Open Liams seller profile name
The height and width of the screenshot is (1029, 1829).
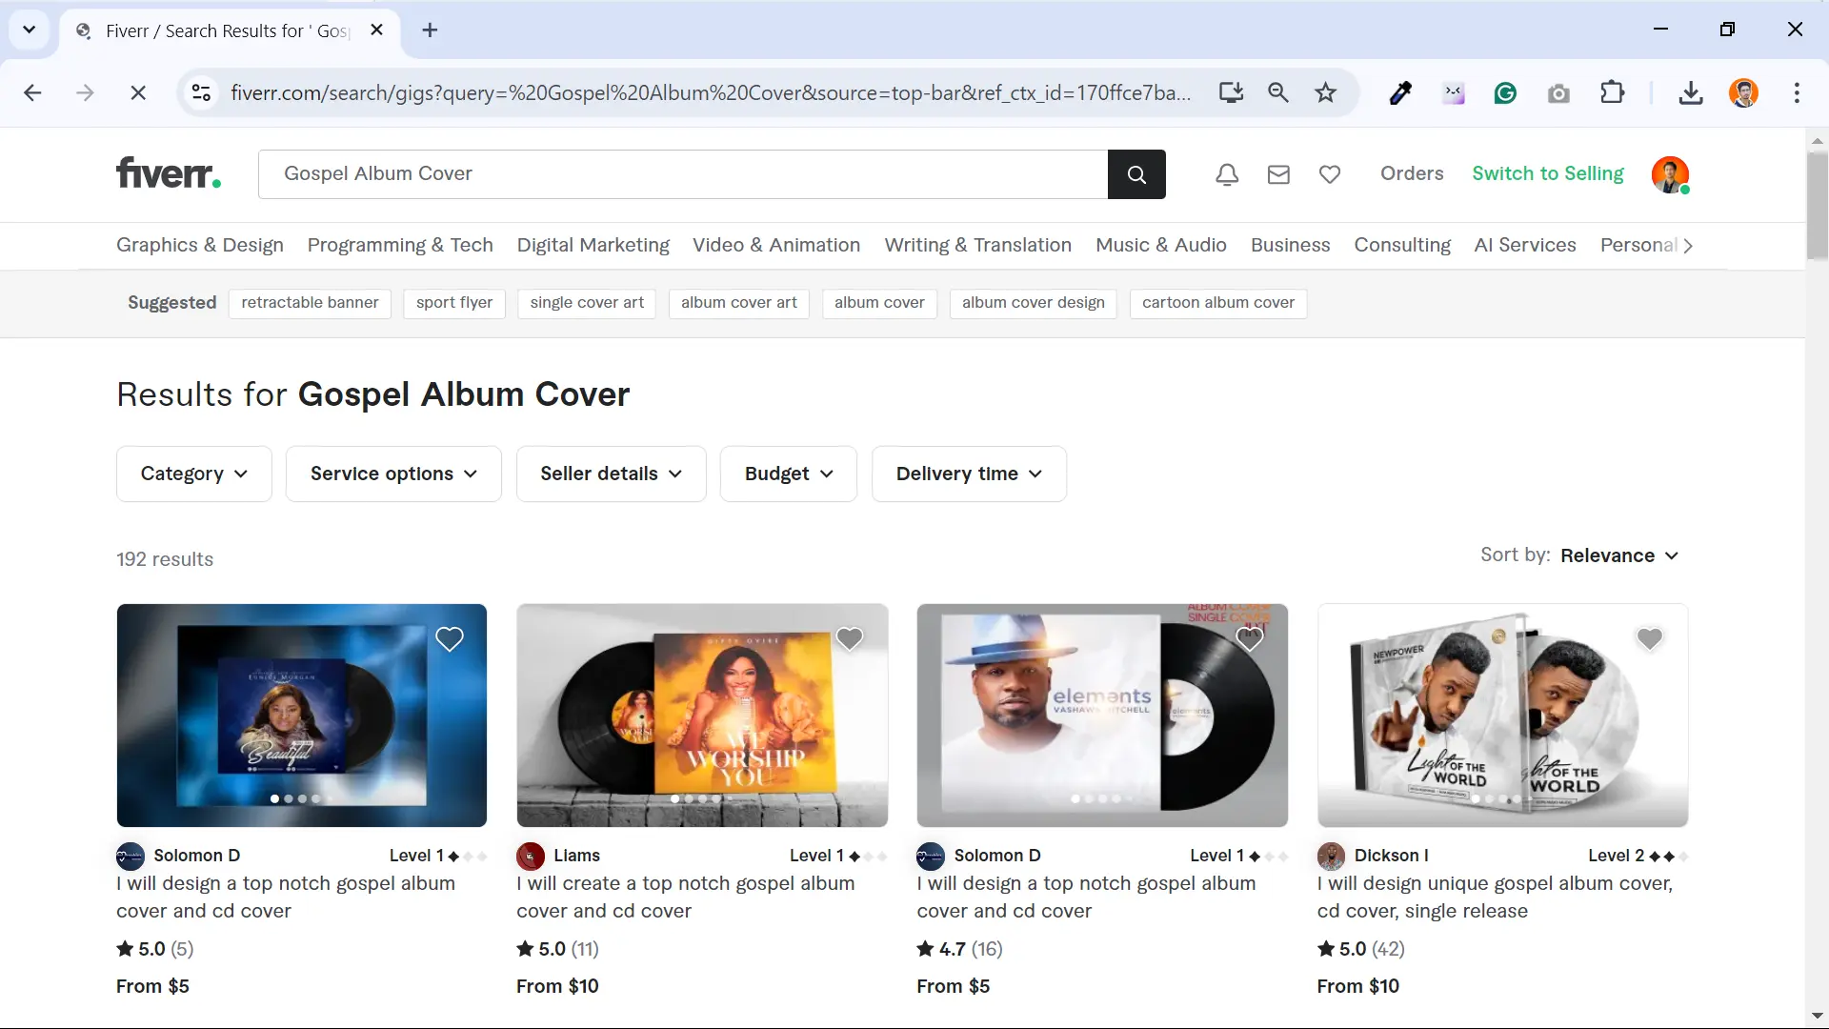[576, 856]
